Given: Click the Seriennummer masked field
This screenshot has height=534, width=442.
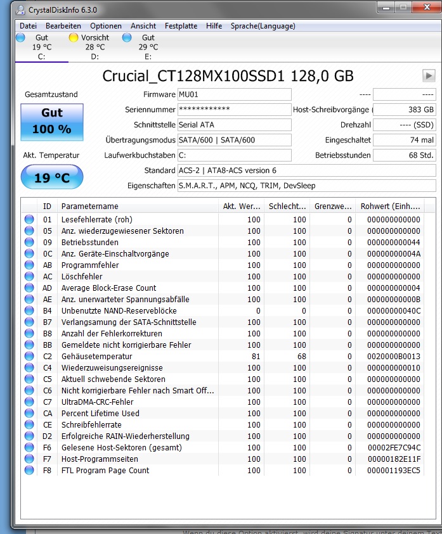Looking at the screenshot, I should tap(234, 110).
